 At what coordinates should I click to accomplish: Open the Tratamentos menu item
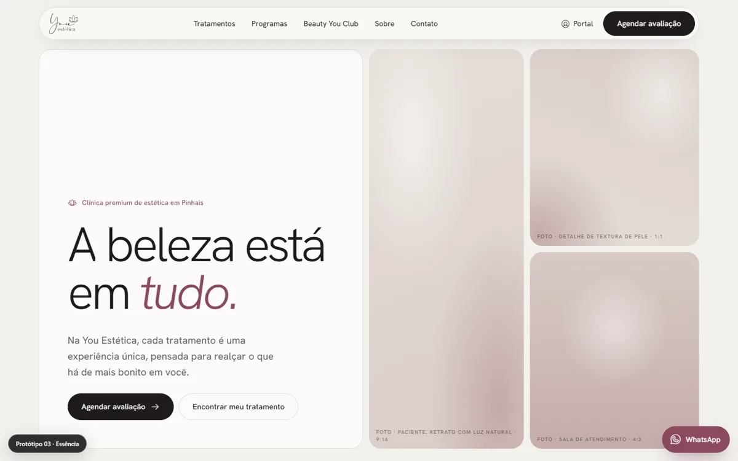[x=214, y=24]
